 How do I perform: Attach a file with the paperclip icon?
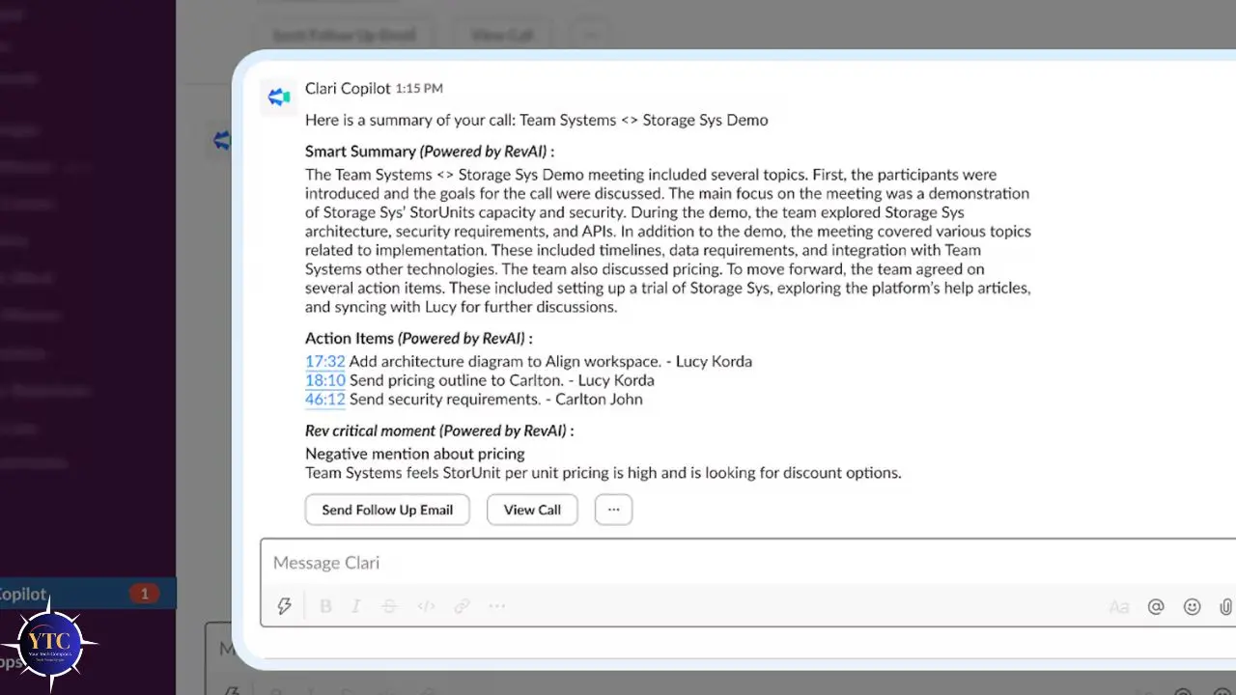(x=1224, y=607)
